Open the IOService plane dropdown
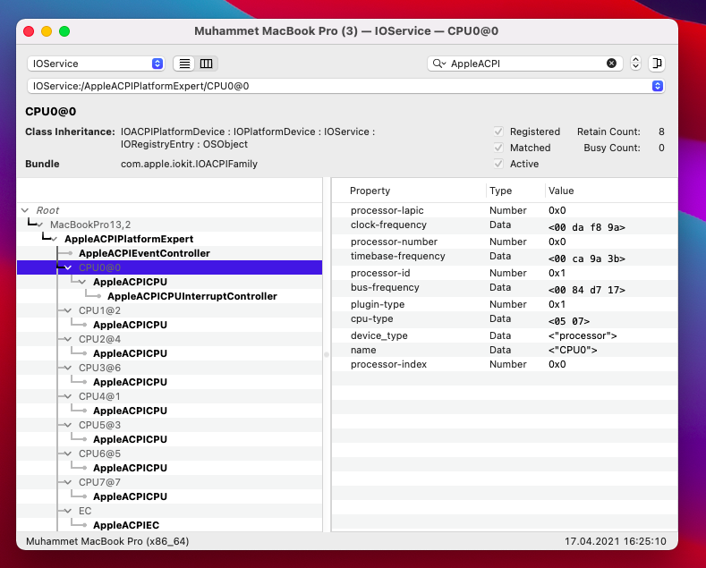 (96, 64)
